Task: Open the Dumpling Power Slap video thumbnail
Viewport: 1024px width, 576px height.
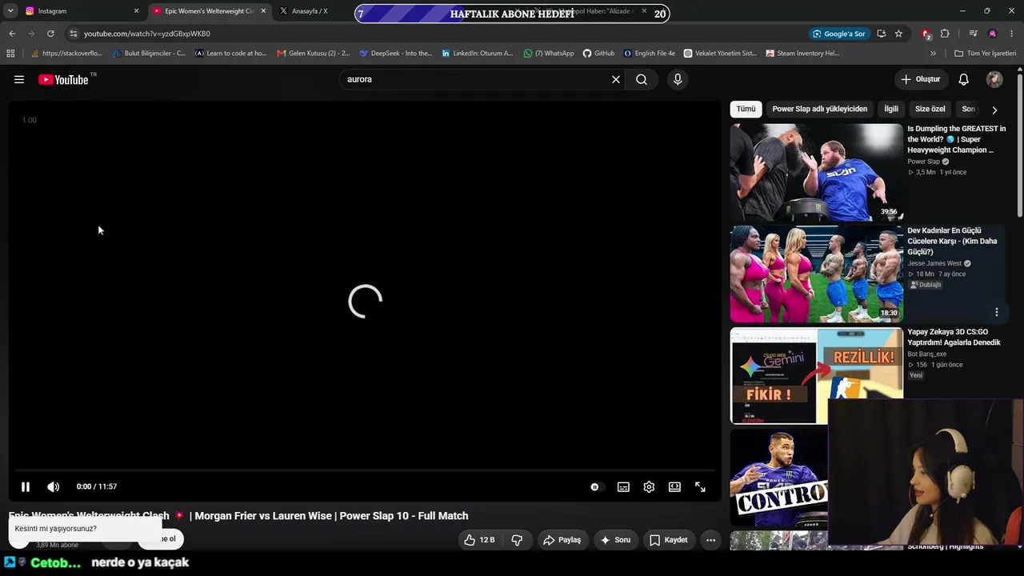Action: tap(816, 172)
